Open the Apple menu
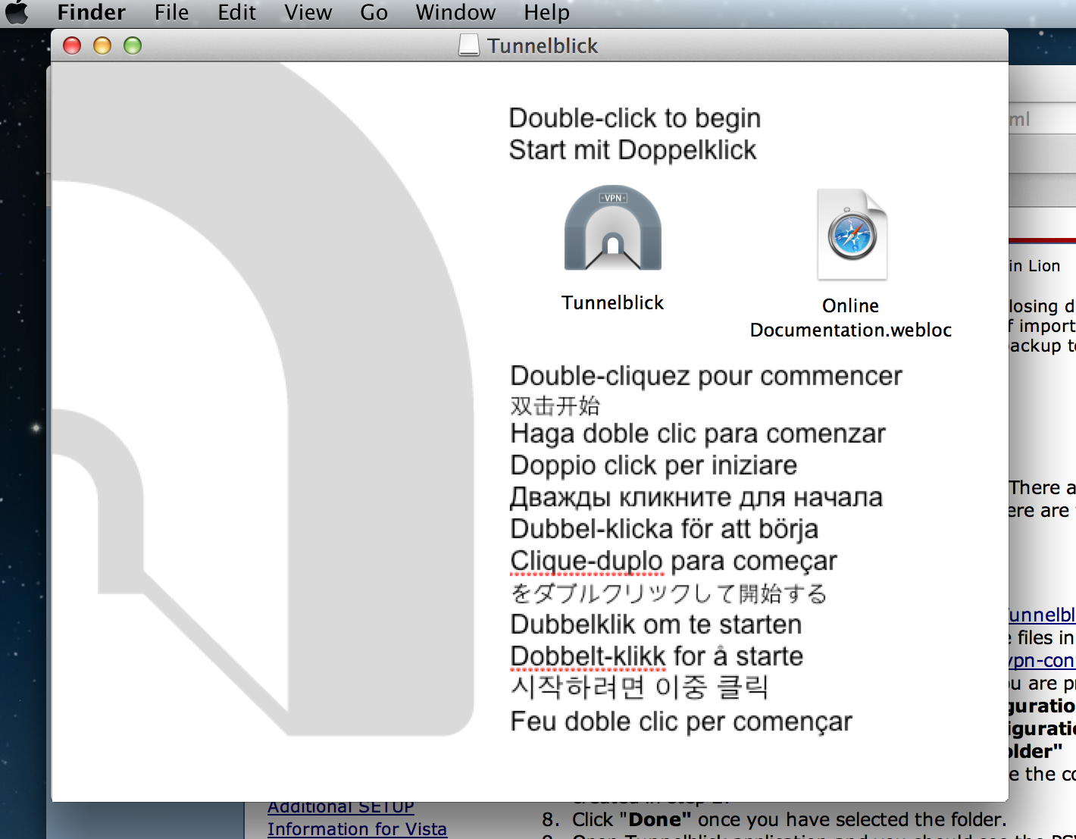Screen dimensions: 1076x839 17,12
